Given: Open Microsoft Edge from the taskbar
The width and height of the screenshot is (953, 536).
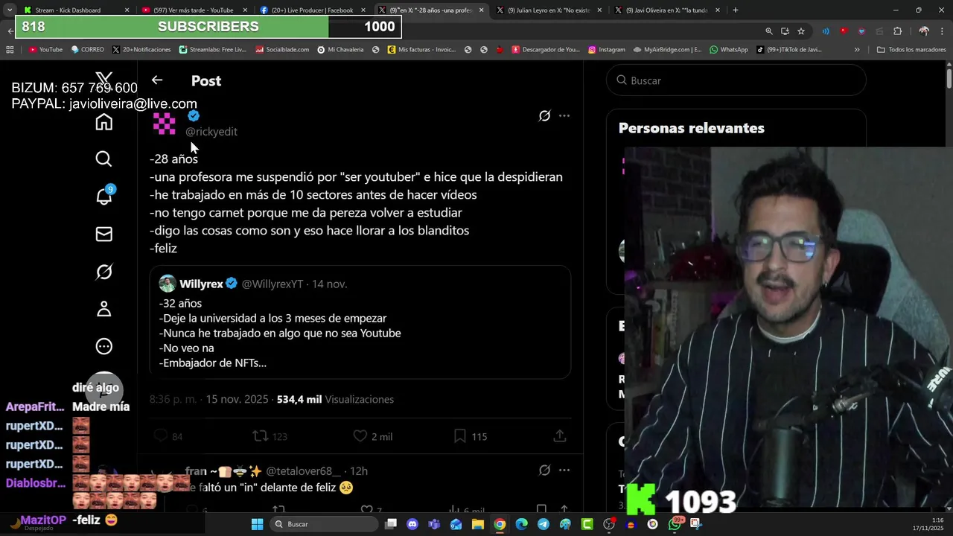Looking at the screenshot, I should point(521,524).
